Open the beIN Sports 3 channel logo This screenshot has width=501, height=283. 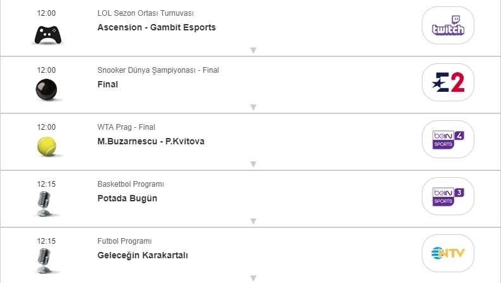coord(448,196)
